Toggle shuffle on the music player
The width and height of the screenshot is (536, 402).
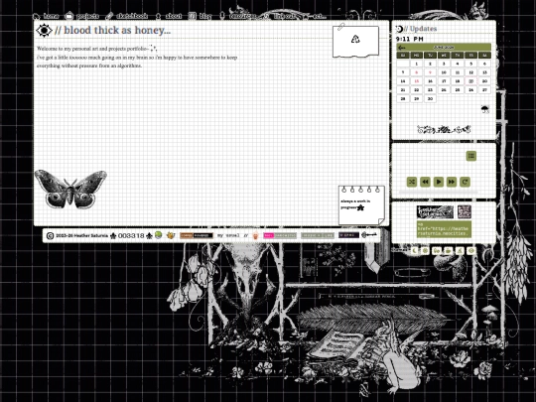point(412,182)
